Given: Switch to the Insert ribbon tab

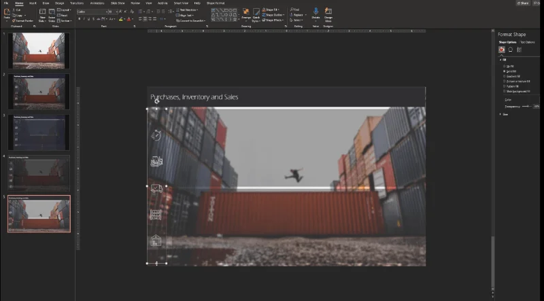Looking at the screenshot, I should pyautogui.click(x=33, y=3).
